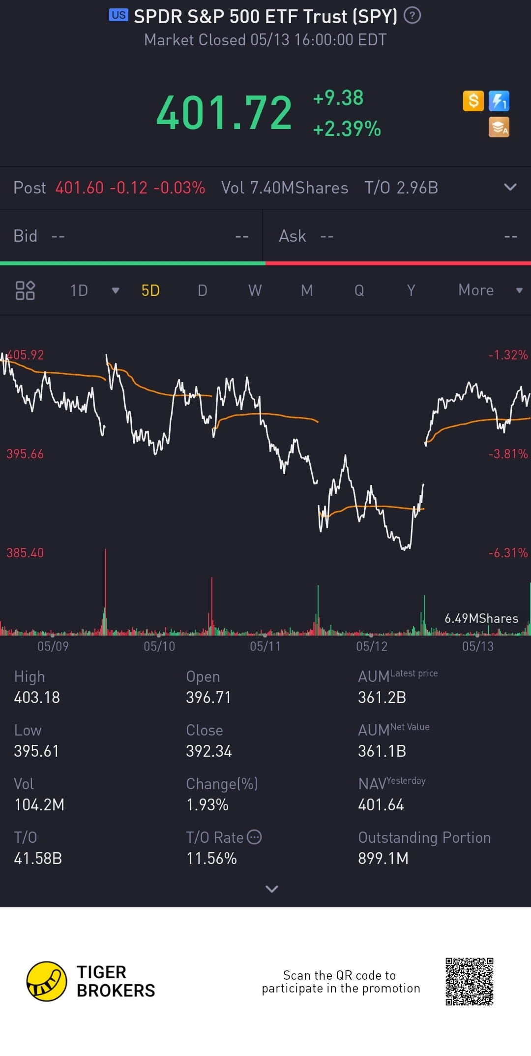Select the weekly W chart tab

[255, 290]
